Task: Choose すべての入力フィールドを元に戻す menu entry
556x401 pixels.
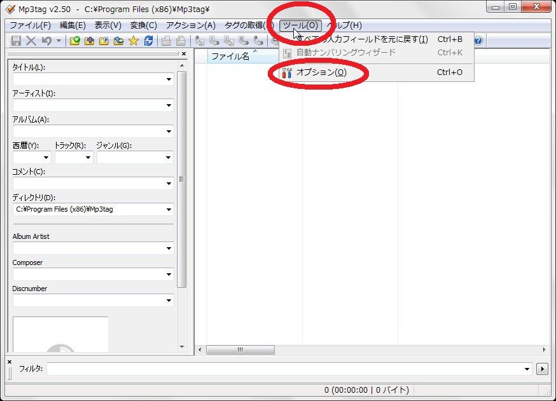Action: point(377,39)
